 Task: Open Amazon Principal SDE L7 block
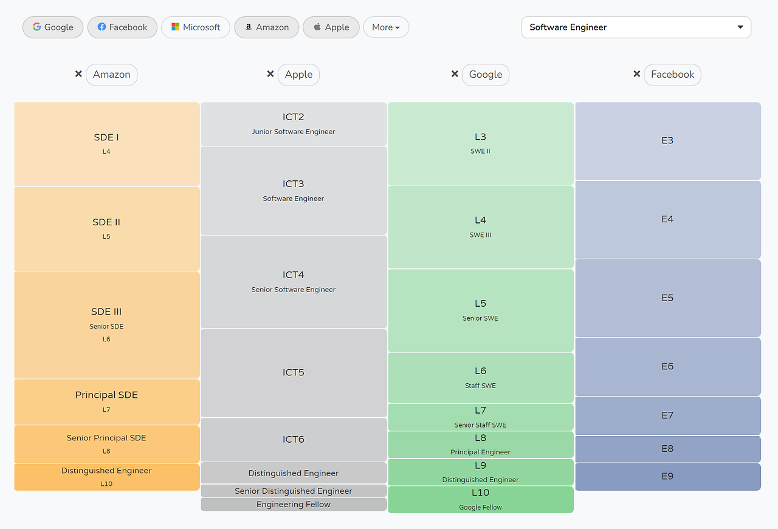(x=107, y=402)
